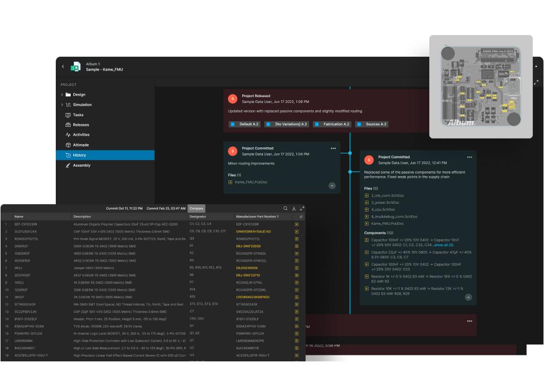
Task: Open Releases from the project sidebar
Action: pos(81,125)
